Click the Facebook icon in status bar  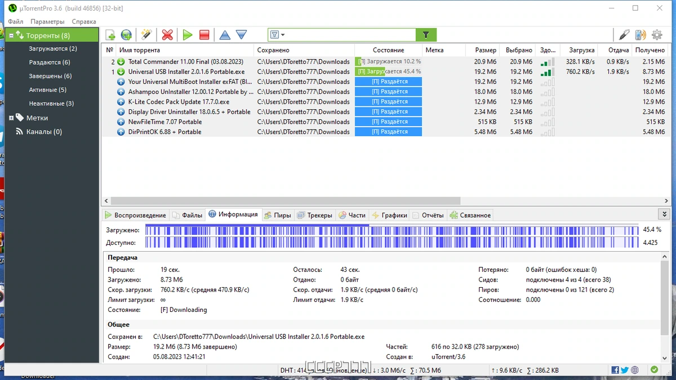pyautogui.click(x=615, y=370)
